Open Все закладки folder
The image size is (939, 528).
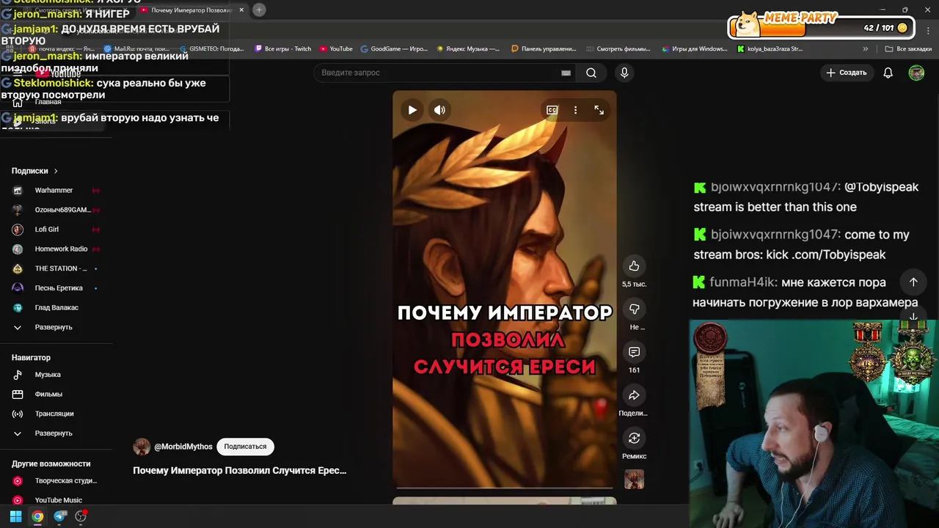pyautogui.click(x=908, y=49)
